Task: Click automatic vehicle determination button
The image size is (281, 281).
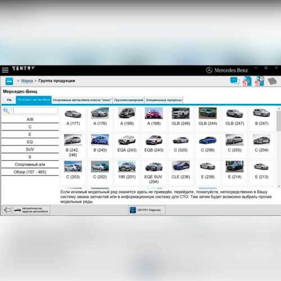Action: tap(31, 210)
